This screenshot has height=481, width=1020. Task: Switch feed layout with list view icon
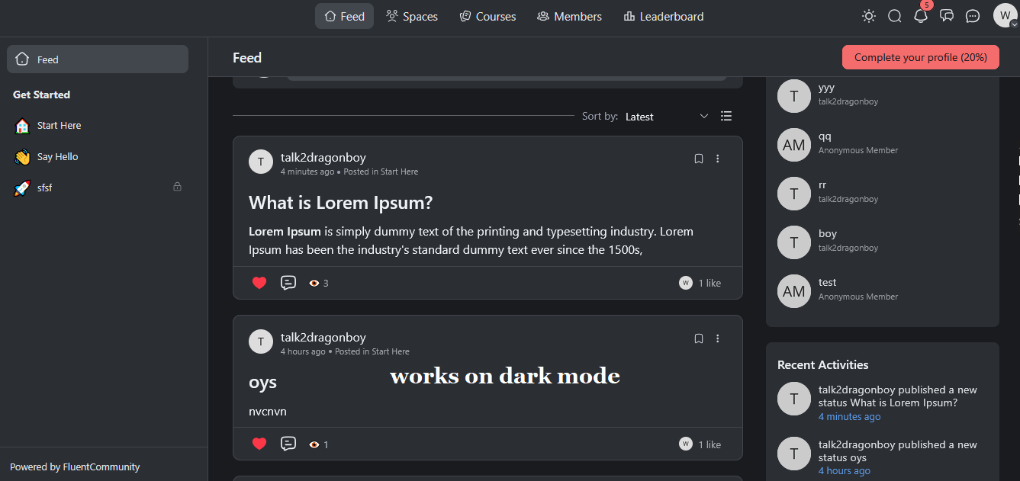pos(726,116)
